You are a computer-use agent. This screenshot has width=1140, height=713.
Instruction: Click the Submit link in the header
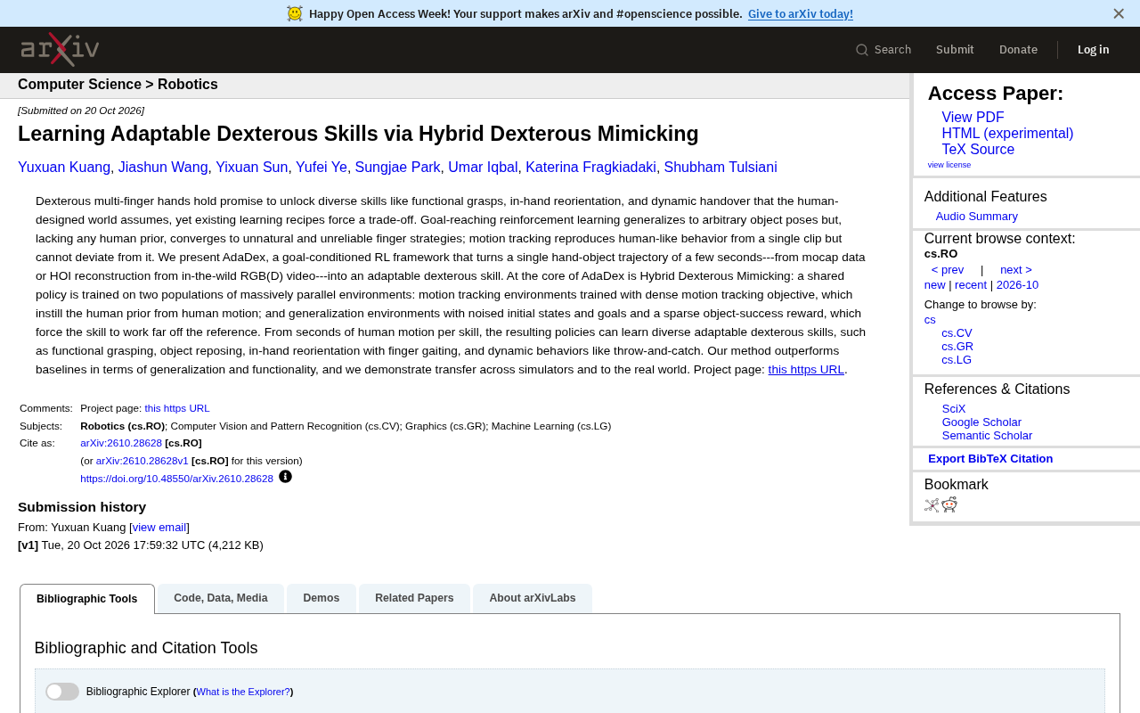[955, 50]
